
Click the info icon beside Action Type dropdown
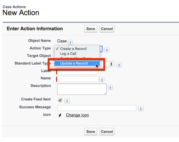coord(107,50)
